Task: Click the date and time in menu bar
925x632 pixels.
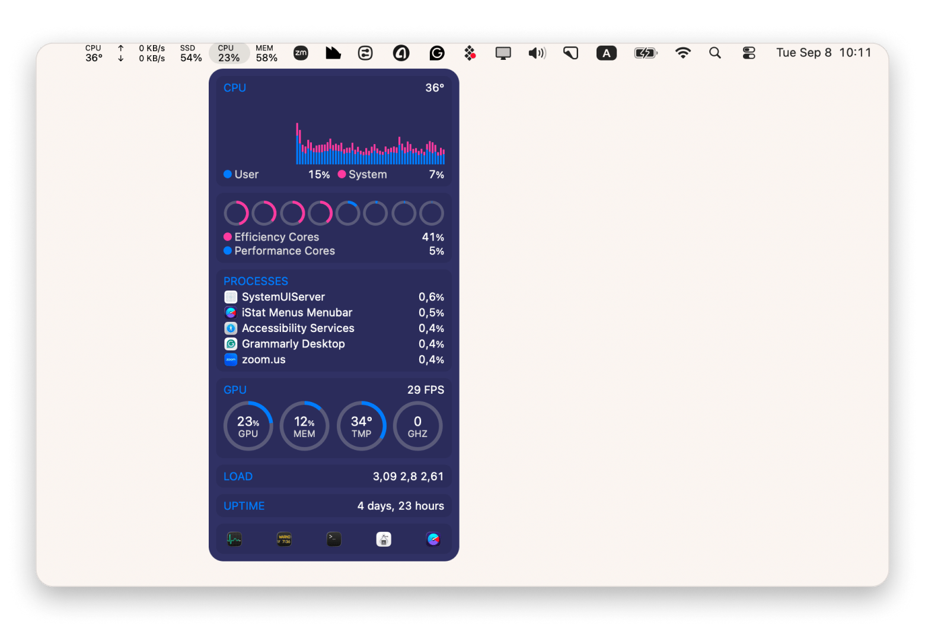Action: [x=824, y=53]
